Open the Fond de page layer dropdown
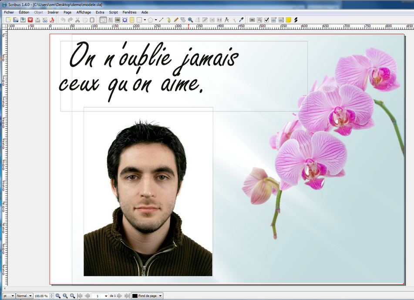Screen dimensions: 414x300 click(x=147, y=296)
